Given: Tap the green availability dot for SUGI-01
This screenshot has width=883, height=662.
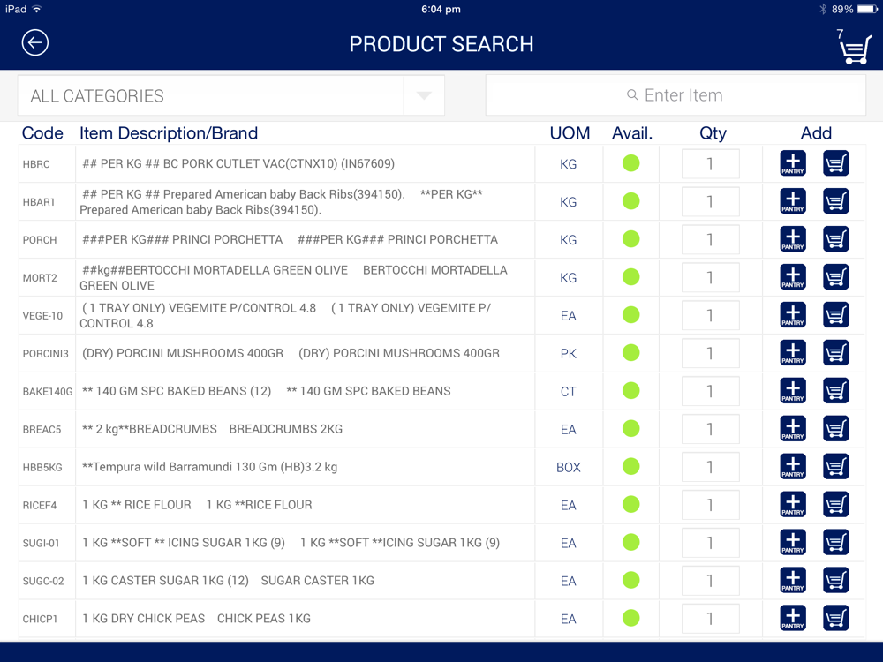Looking at the screenshot, I should 630,543.
